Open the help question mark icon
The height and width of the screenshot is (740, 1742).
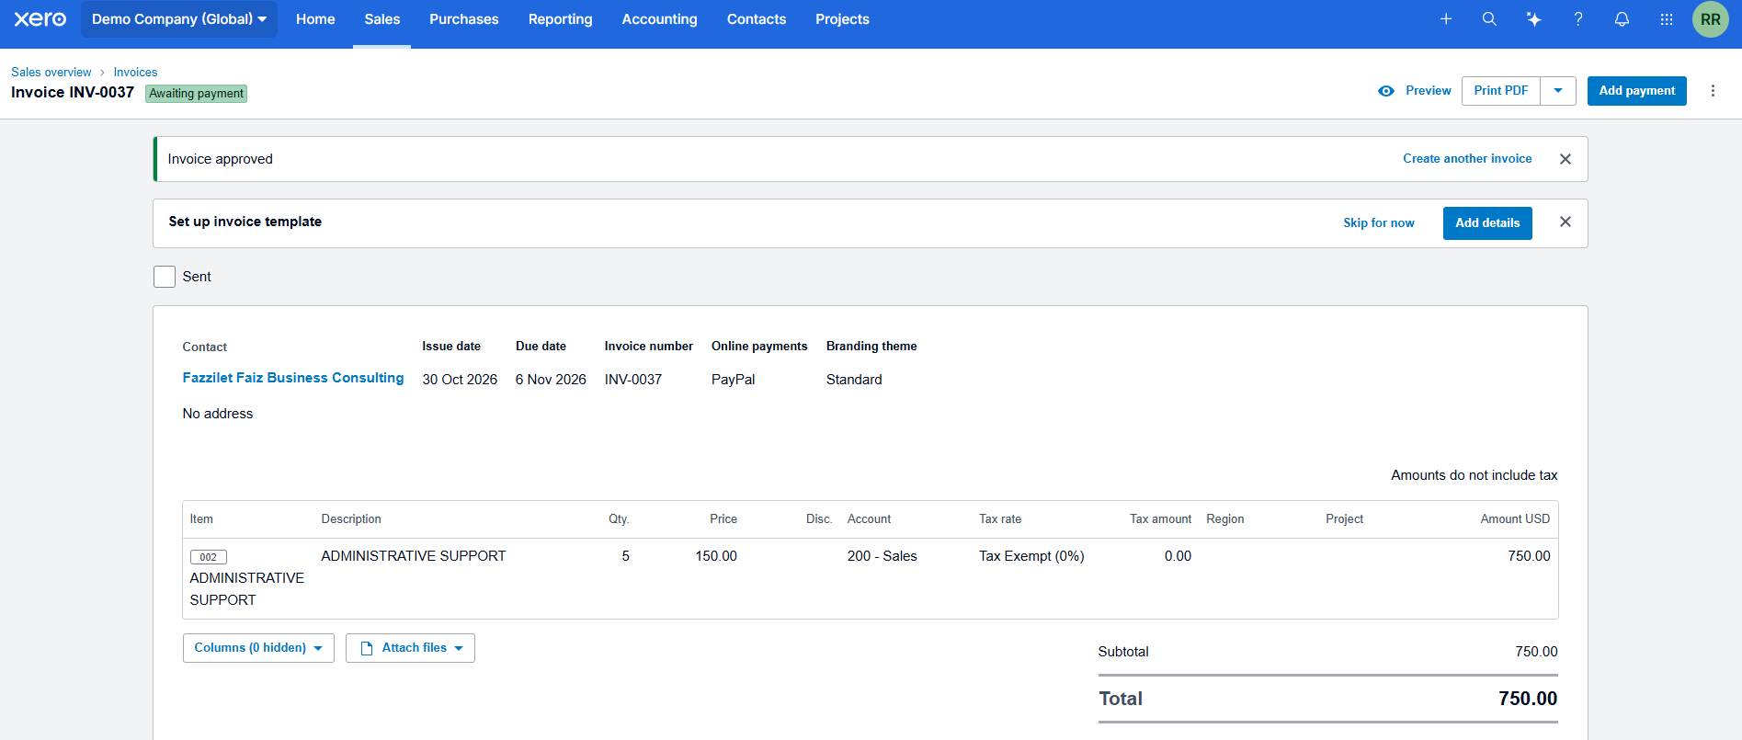(x=1577, y=19)
